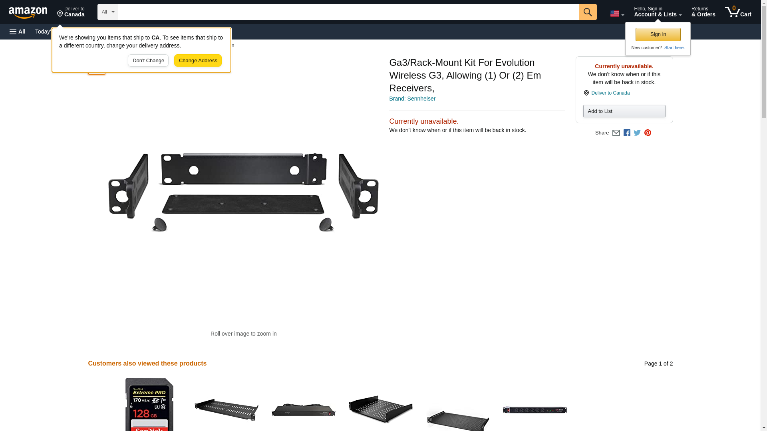This screenshot has width=767, height=431.
Task: Click the Change Address button
Action: tap(198, 61)
